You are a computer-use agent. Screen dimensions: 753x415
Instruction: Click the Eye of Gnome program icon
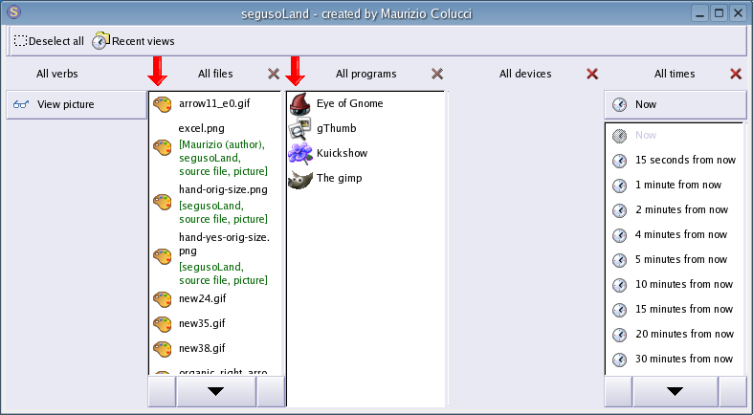300,103
